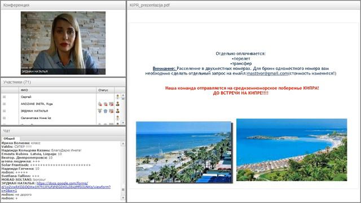Click the masttvor@gmail.com email link in the slide
Screen dimensions: 361x203
pos(267,73)
